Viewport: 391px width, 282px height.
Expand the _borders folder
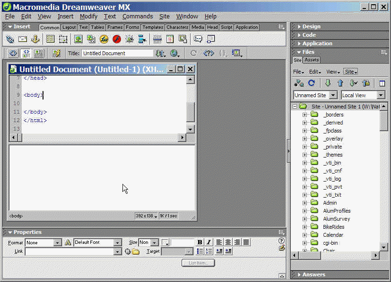pyautogui.click(x=305, y=115)
